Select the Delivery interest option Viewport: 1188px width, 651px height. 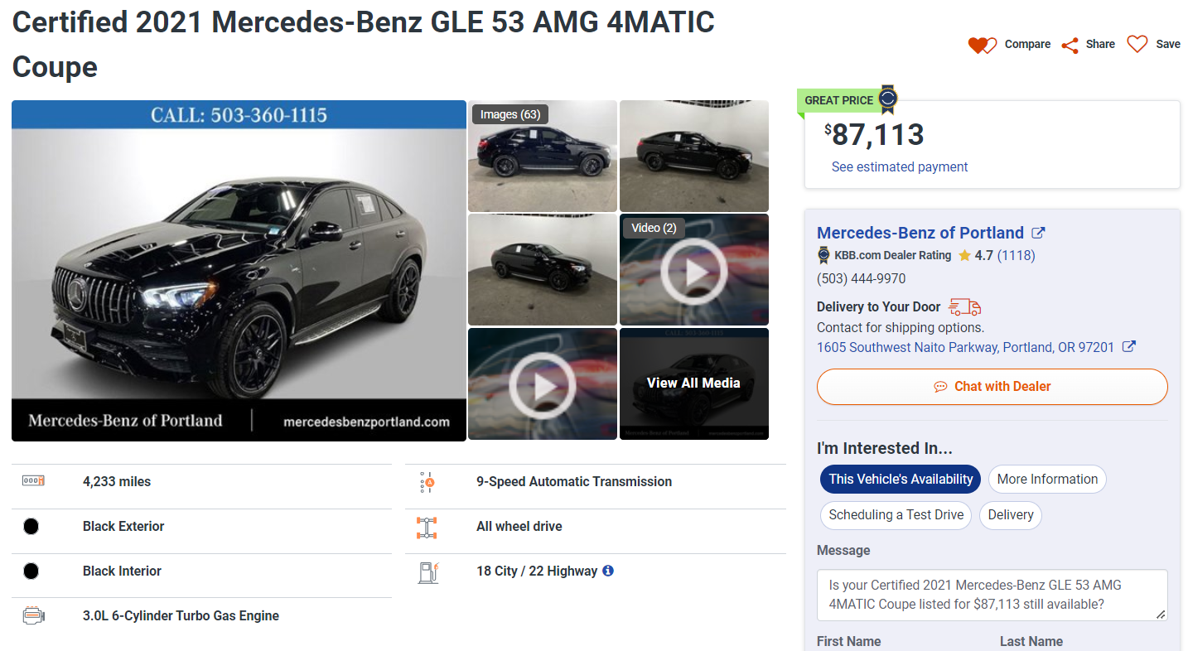coord(1011,514)
